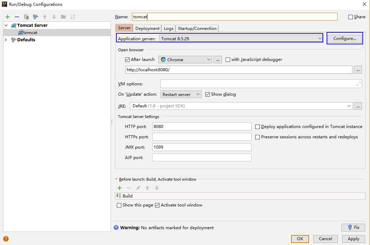Collapse Tomcat Server tree node

point(6,25)
